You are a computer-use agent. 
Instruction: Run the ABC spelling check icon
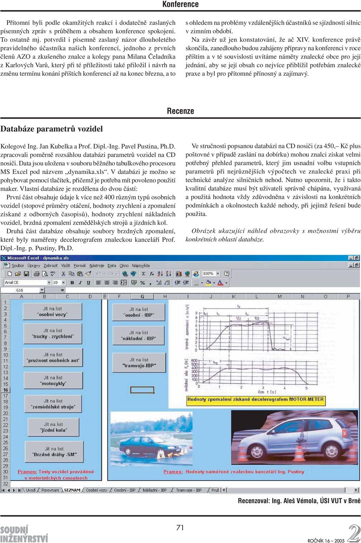click(x=53, y=274)
